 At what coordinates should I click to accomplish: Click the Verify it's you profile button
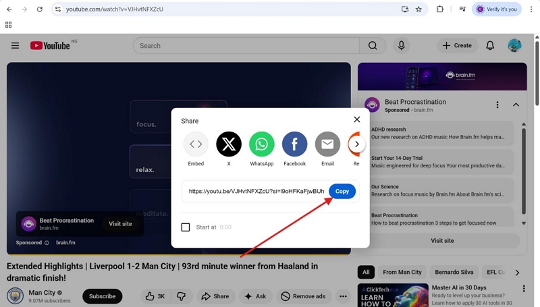[496, 9]
